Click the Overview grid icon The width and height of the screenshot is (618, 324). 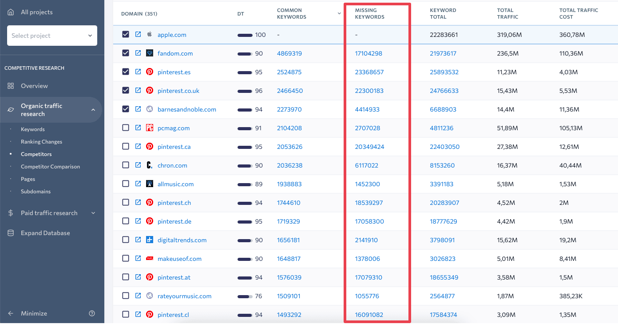pos(11,86)
